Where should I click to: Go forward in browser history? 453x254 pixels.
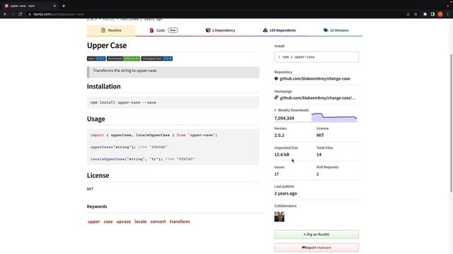13,14
